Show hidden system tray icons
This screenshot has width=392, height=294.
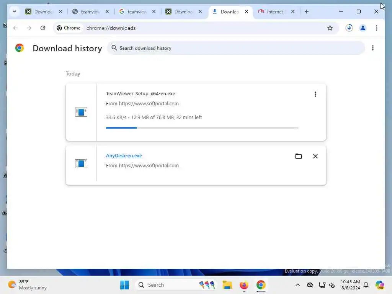[x=297, y=285]
